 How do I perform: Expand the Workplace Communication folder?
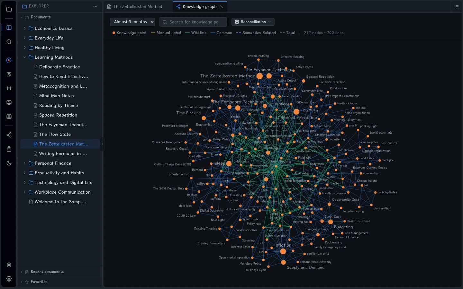tap(25, 192)
